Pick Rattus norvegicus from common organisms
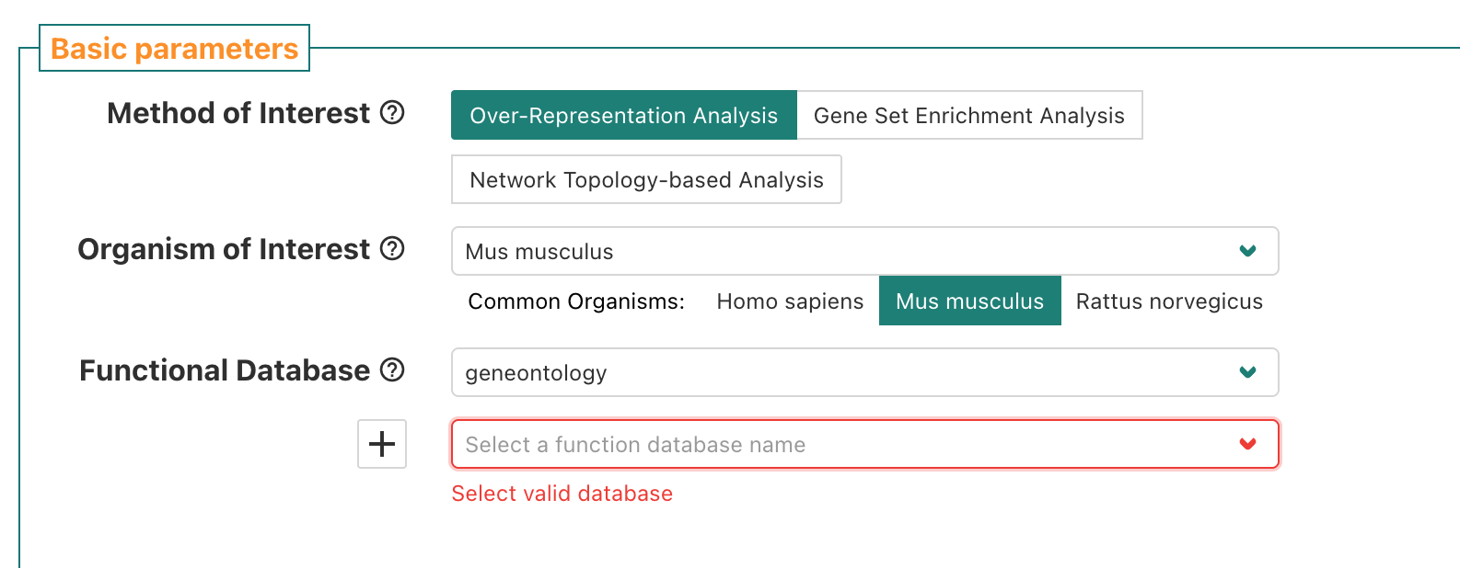Screen dimensions: 1460x568 tap(1168, 301)
